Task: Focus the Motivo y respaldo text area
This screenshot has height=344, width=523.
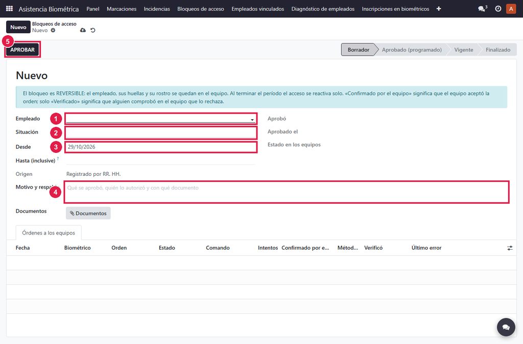Action: (x=286, y=192)
